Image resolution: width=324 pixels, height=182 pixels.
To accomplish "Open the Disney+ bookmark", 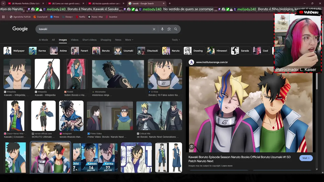I will pyautogui.click(x=67, y=17).
